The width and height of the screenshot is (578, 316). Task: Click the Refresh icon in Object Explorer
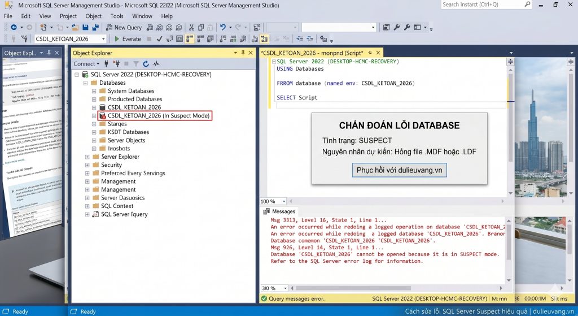click(146, 63)
